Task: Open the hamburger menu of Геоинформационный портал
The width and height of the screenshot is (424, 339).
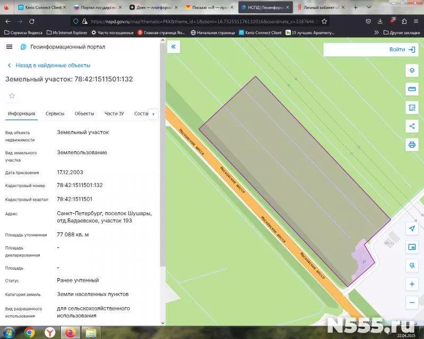Action: [9, 47]
